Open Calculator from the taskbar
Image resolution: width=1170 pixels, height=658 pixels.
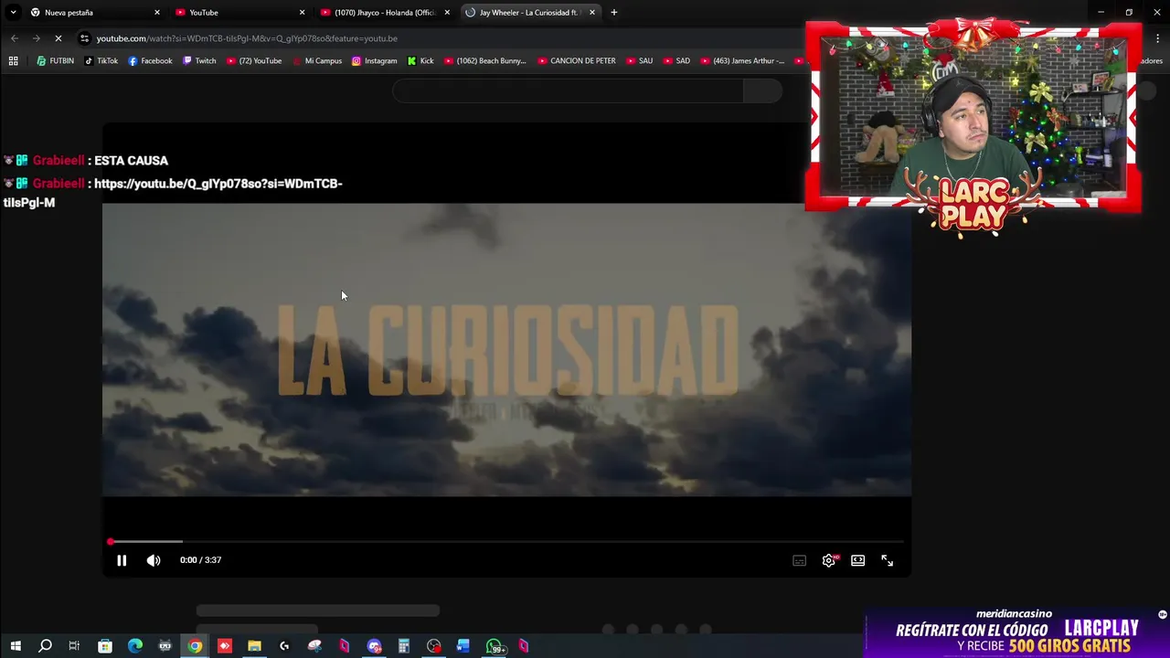click(403, 646)
